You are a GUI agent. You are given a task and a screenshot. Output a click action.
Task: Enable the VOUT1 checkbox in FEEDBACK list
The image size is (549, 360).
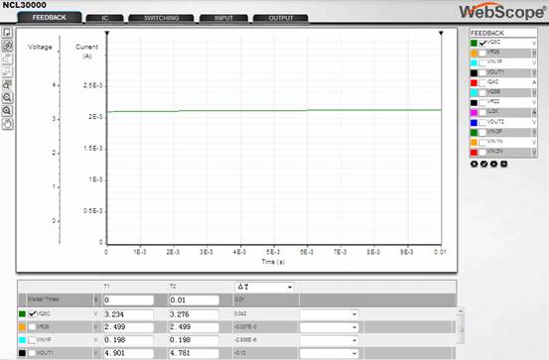pyautogui.click(x=482, y=72)
